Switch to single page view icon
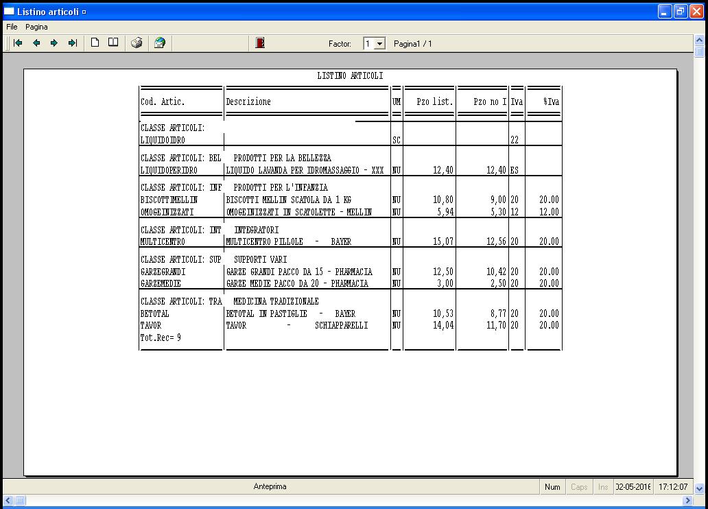 (95, 43)
